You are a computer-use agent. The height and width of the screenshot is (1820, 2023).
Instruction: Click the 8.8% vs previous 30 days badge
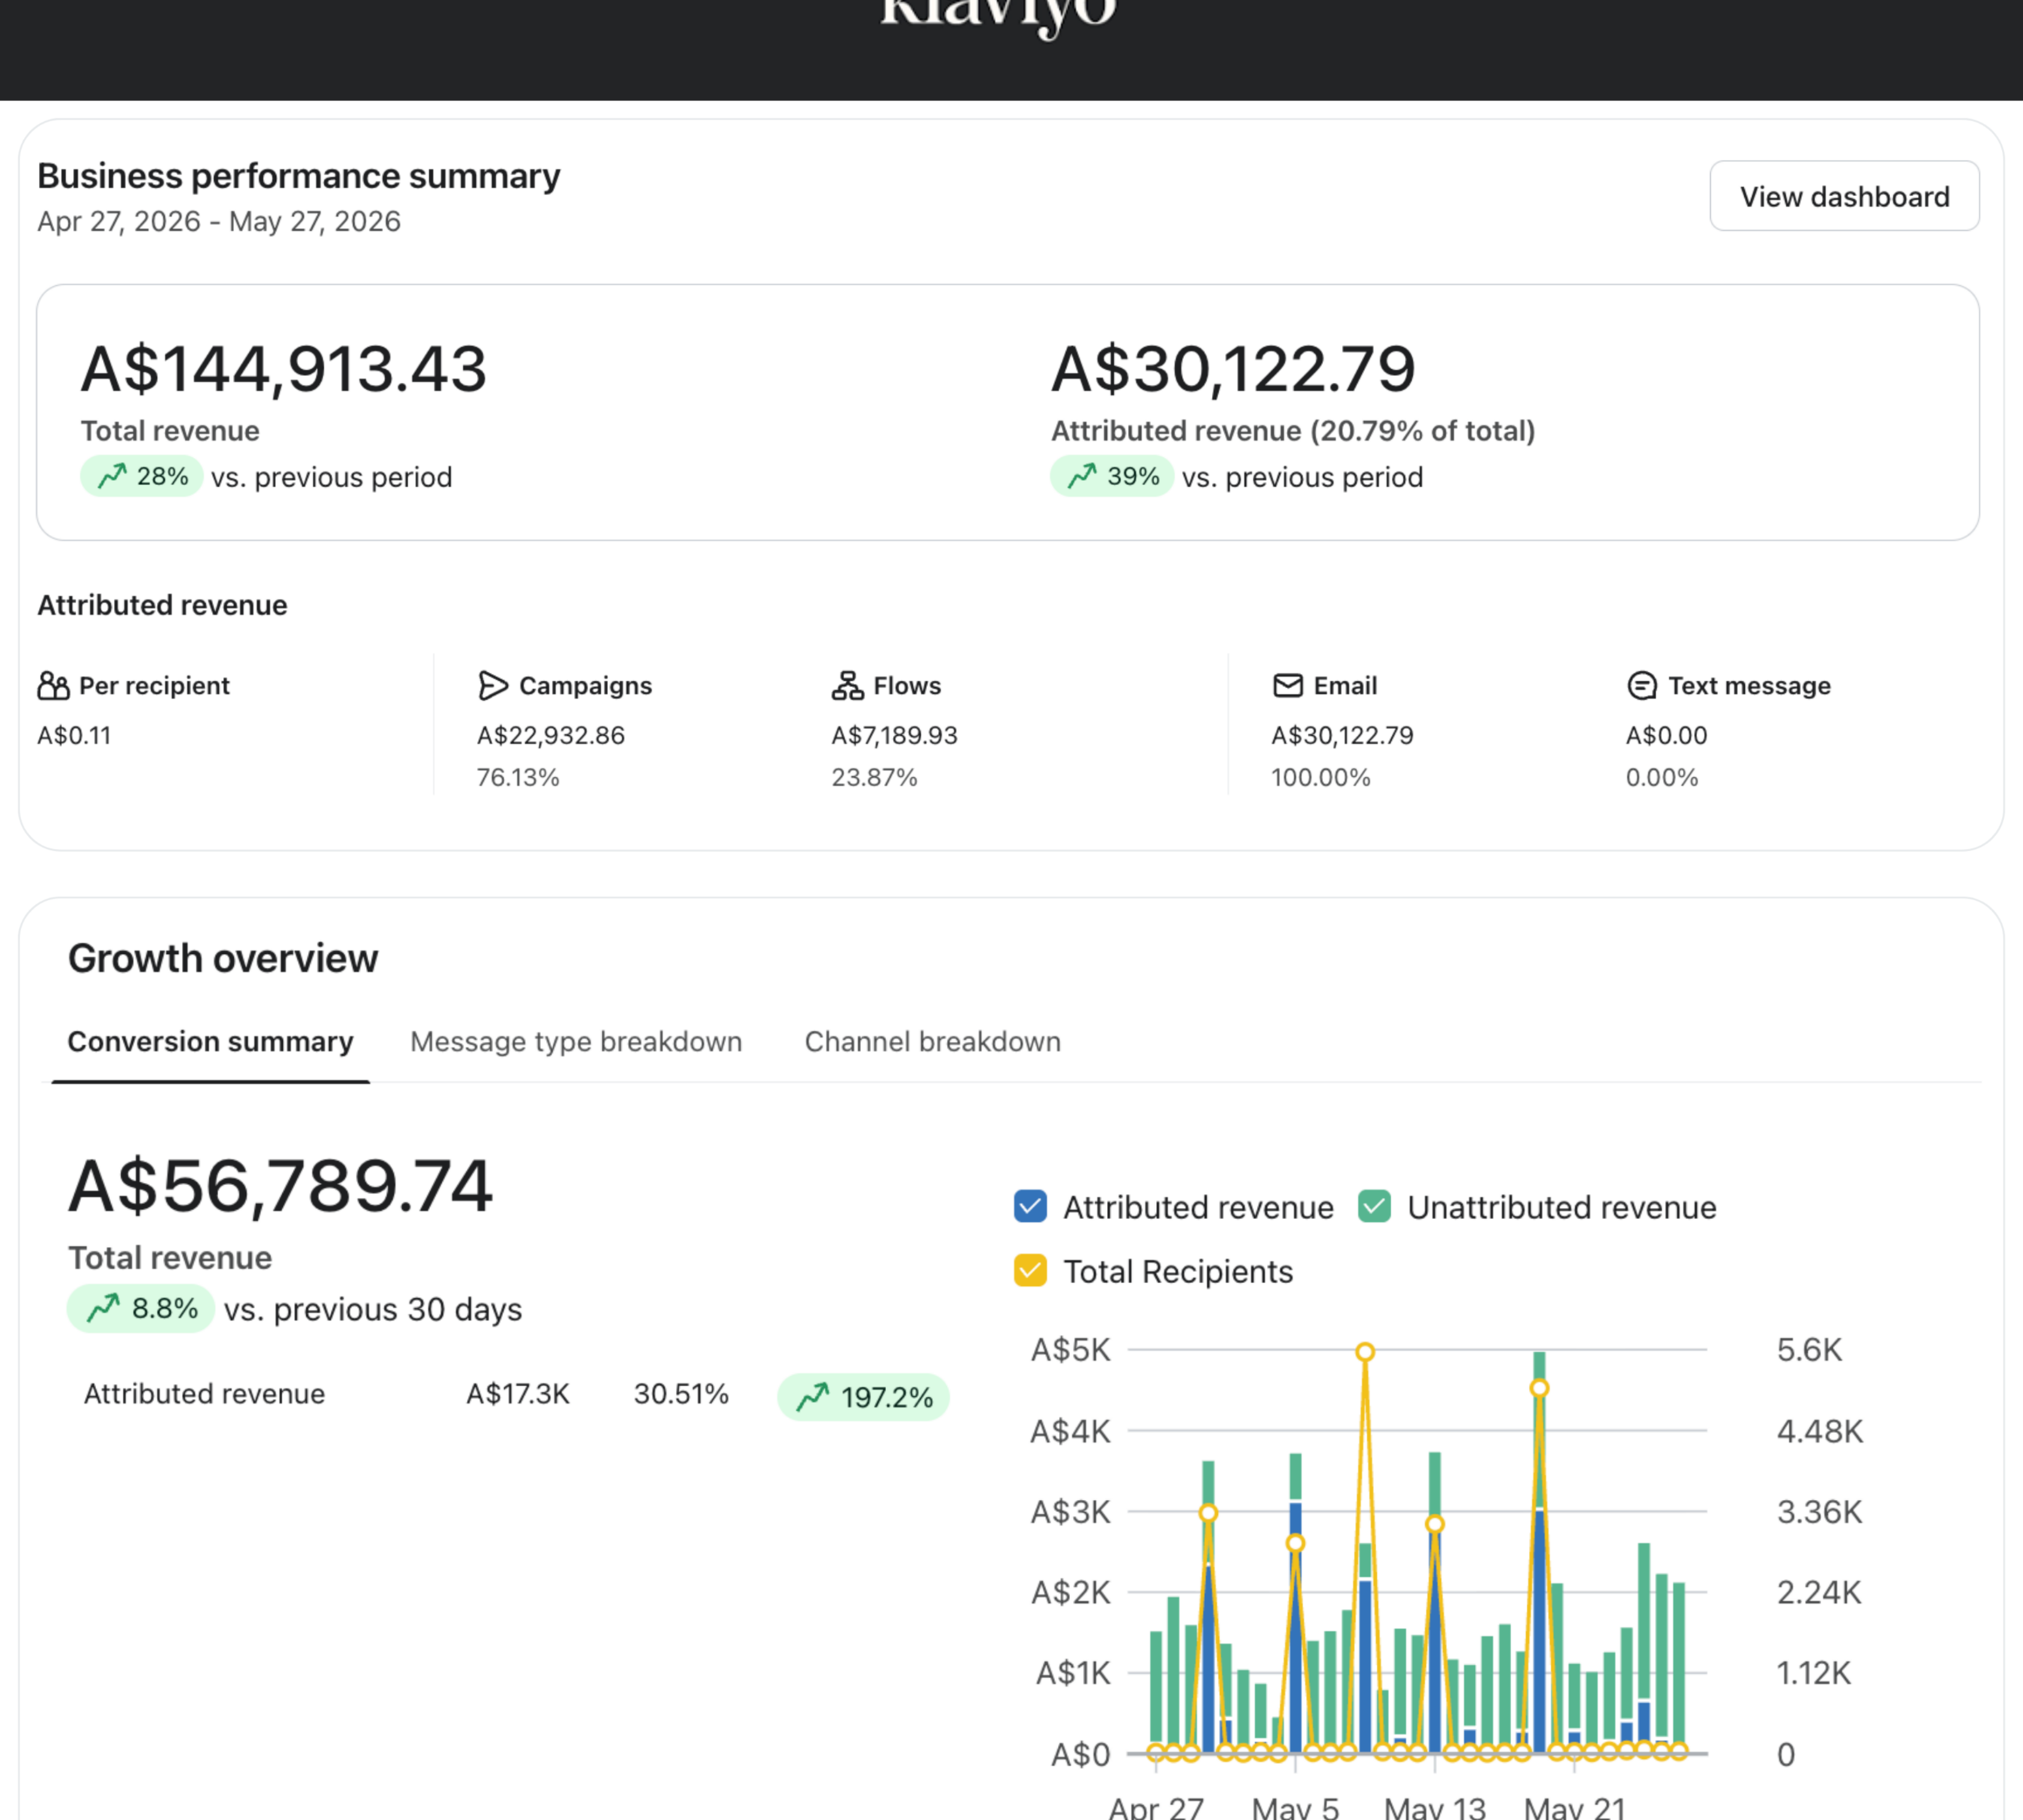pos(141,1309)
